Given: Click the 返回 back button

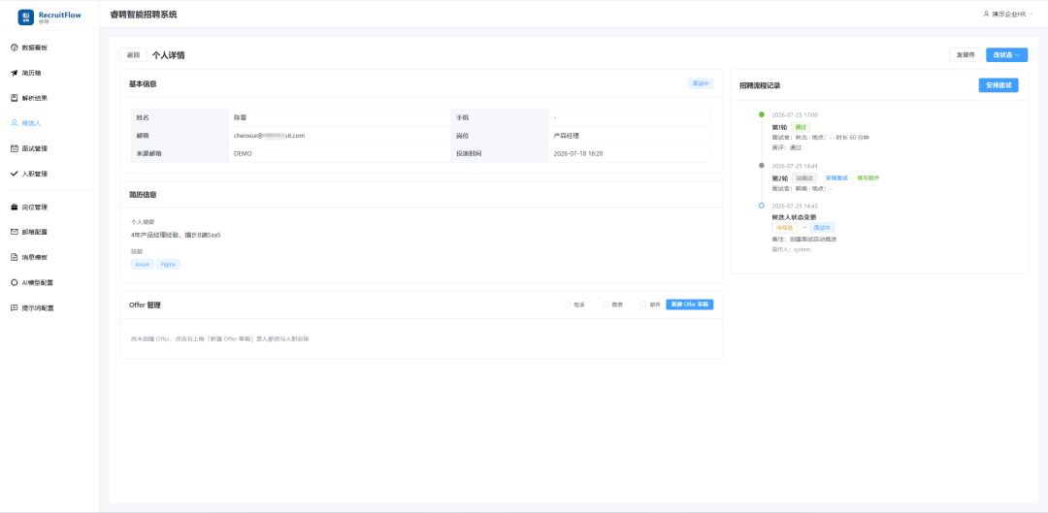Looking at the screenshot, I should click(134, 54).
